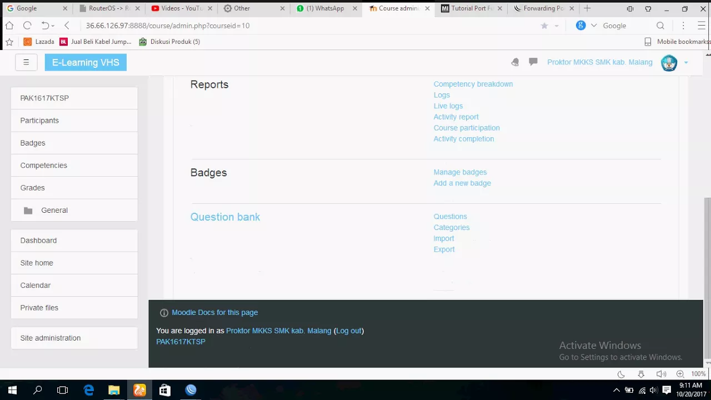Open question bank Categories link

tap(452, 227)
